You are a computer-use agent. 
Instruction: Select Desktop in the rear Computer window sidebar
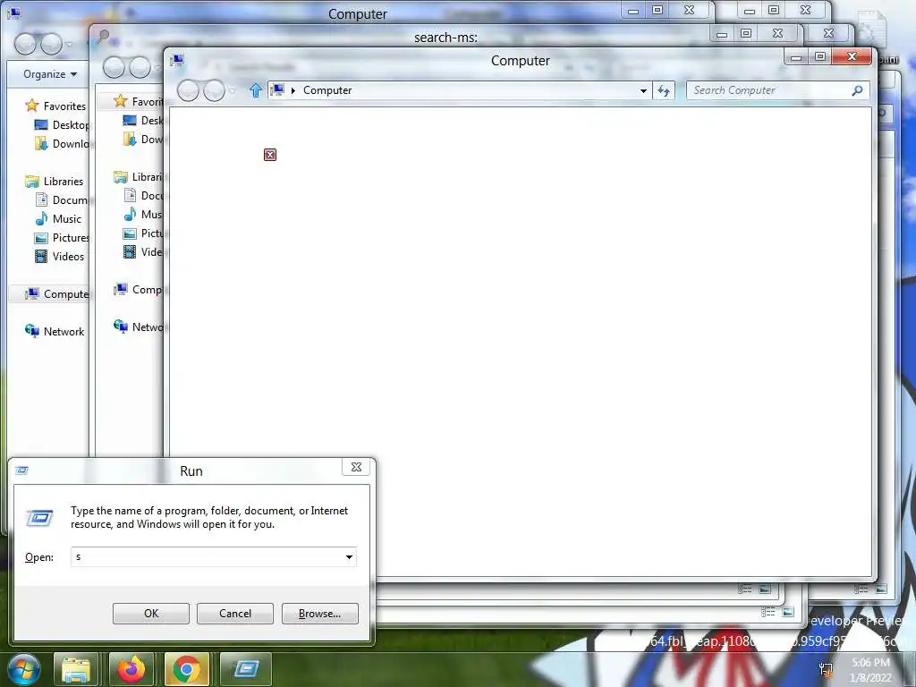pos(62,125)
